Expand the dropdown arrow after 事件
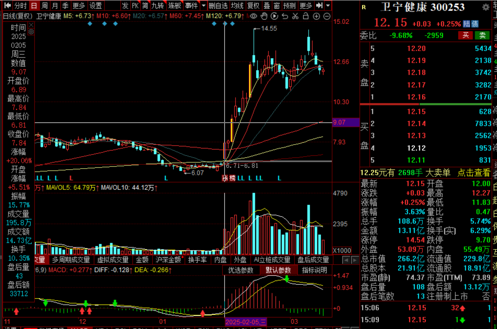The width and height of the screenshot is (497, 329). click(x=204, y=6)
